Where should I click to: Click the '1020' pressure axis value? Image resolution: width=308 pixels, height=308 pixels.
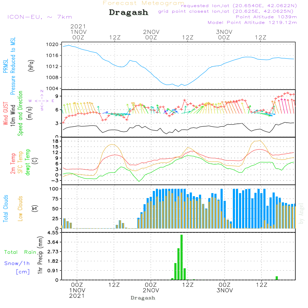(52, 44)
